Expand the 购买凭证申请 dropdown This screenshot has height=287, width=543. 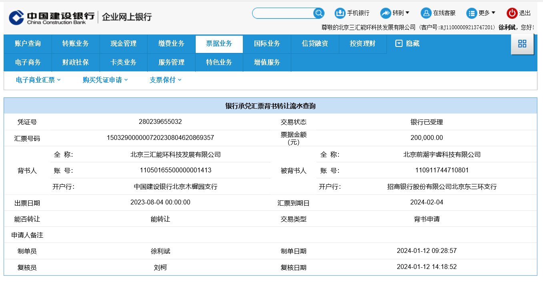(x=105, y=80)
